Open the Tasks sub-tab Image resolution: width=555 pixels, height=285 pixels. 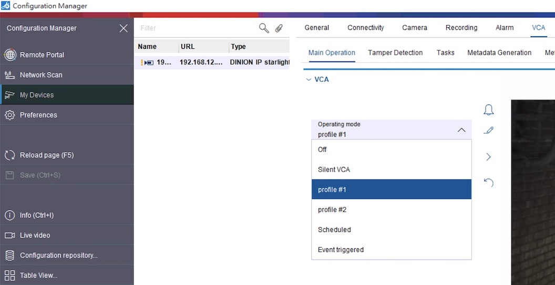click(x=445, y=52)
